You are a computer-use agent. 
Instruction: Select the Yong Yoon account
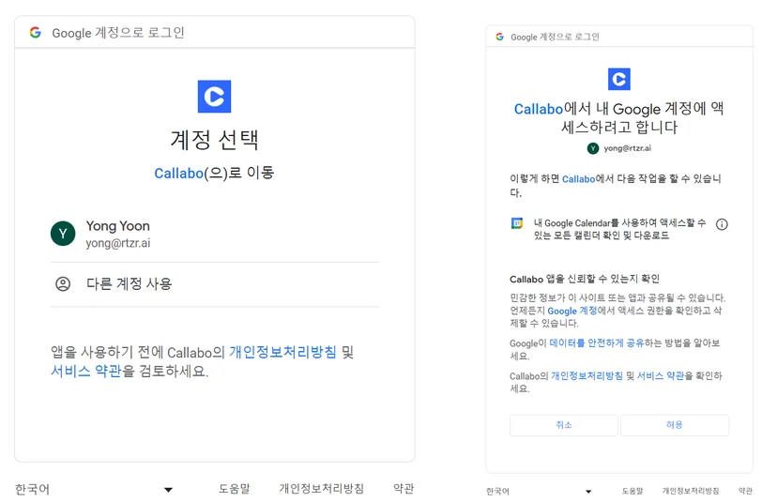pyautogui.click(x=215, y=234)
